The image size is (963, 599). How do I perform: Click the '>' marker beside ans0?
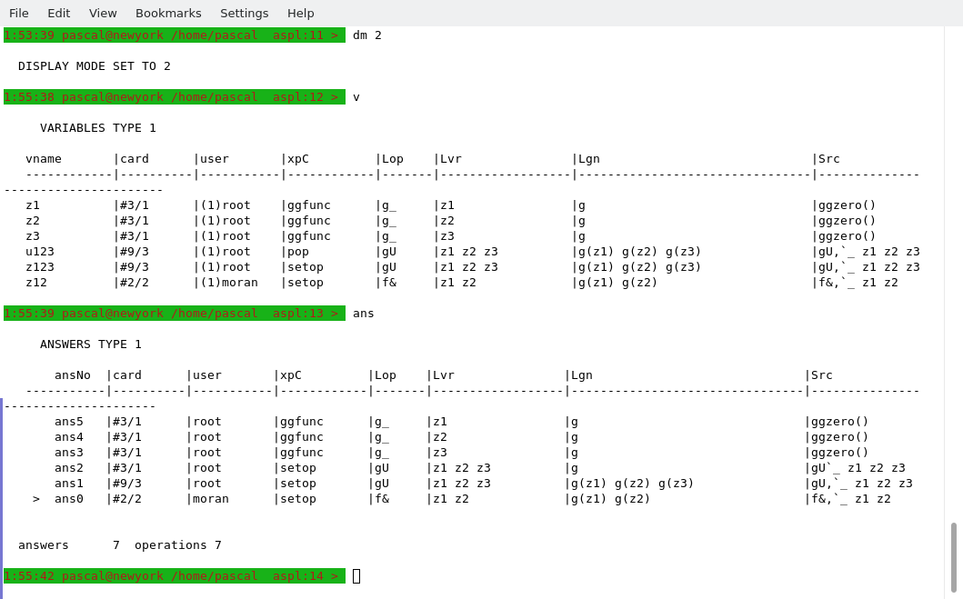click(x=36, y=499)
